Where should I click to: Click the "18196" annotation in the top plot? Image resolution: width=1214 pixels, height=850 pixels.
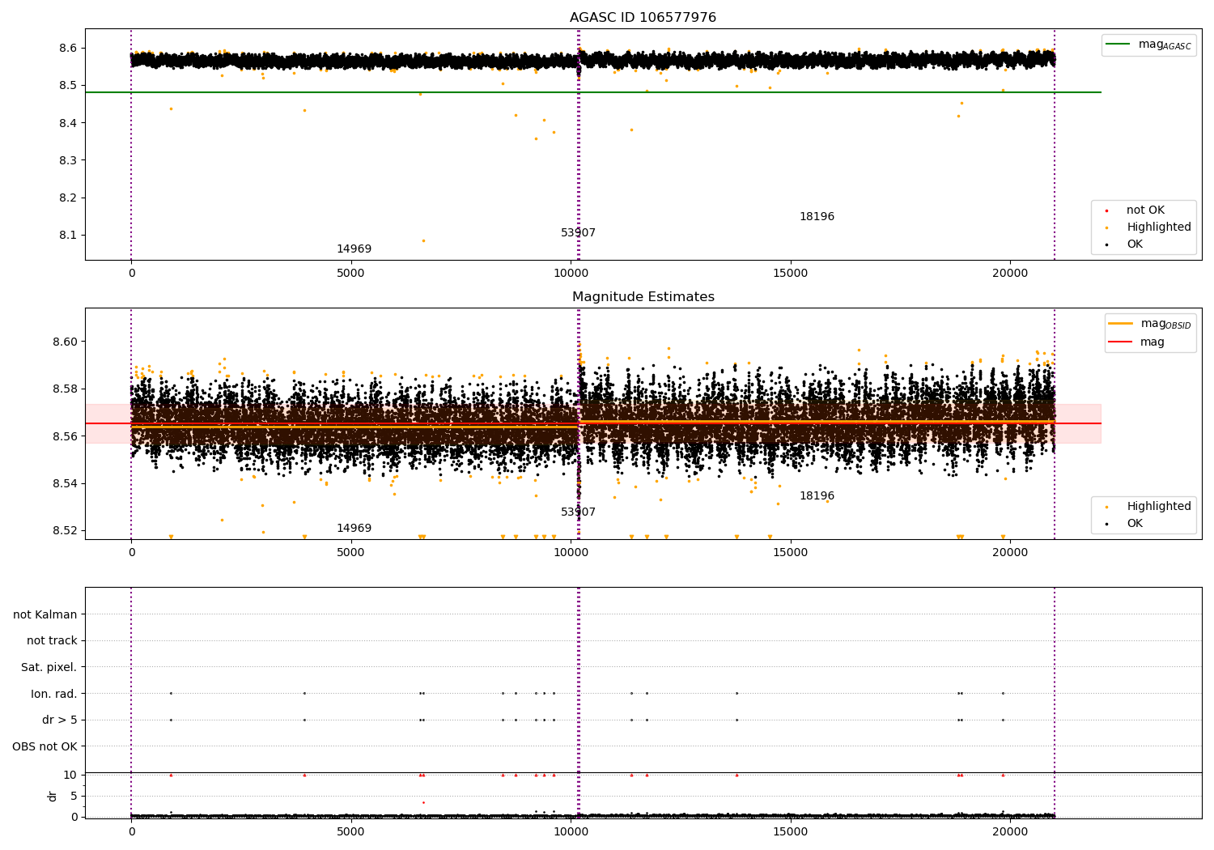817,217
